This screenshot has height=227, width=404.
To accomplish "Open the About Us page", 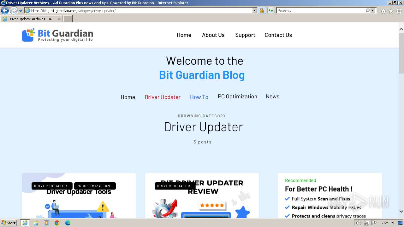I will coord(213,35).
